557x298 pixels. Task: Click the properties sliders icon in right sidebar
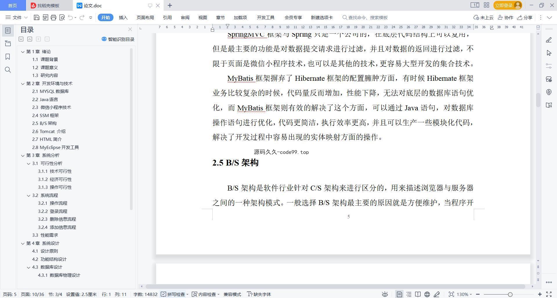pos(549,66)
